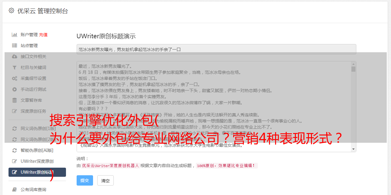Click the 栏目与关键词 filter icon
Image resolution: width=391 pixels, height=195 pixels.
14,67
